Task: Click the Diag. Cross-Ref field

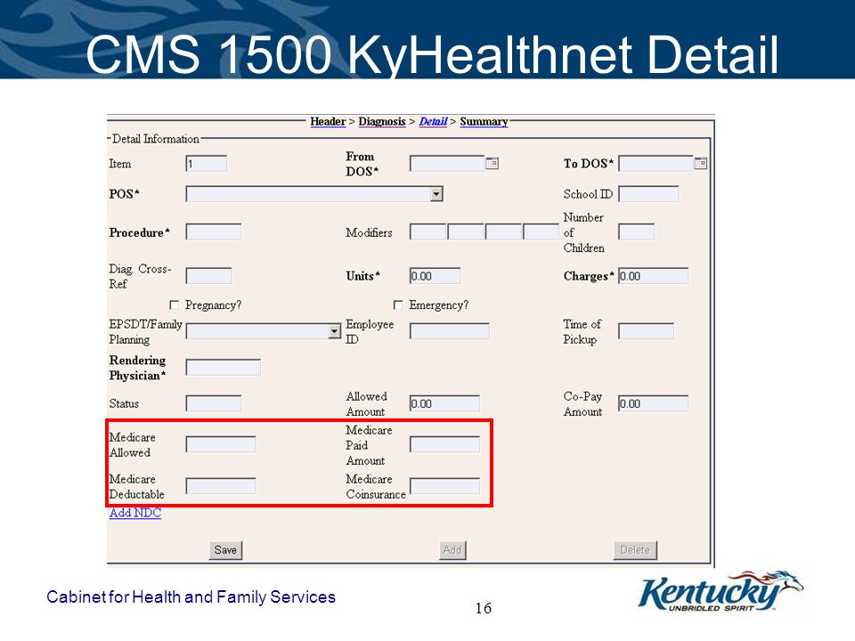Action: [208, 276]
